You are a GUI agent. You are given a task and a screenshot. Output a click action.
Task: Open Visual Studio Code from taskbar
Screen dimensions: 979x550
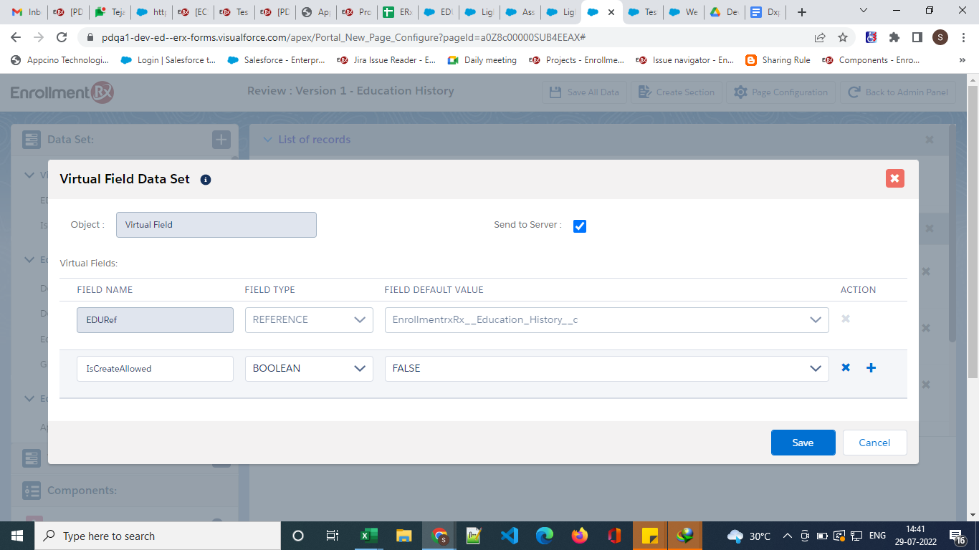[x=509, y=536]
